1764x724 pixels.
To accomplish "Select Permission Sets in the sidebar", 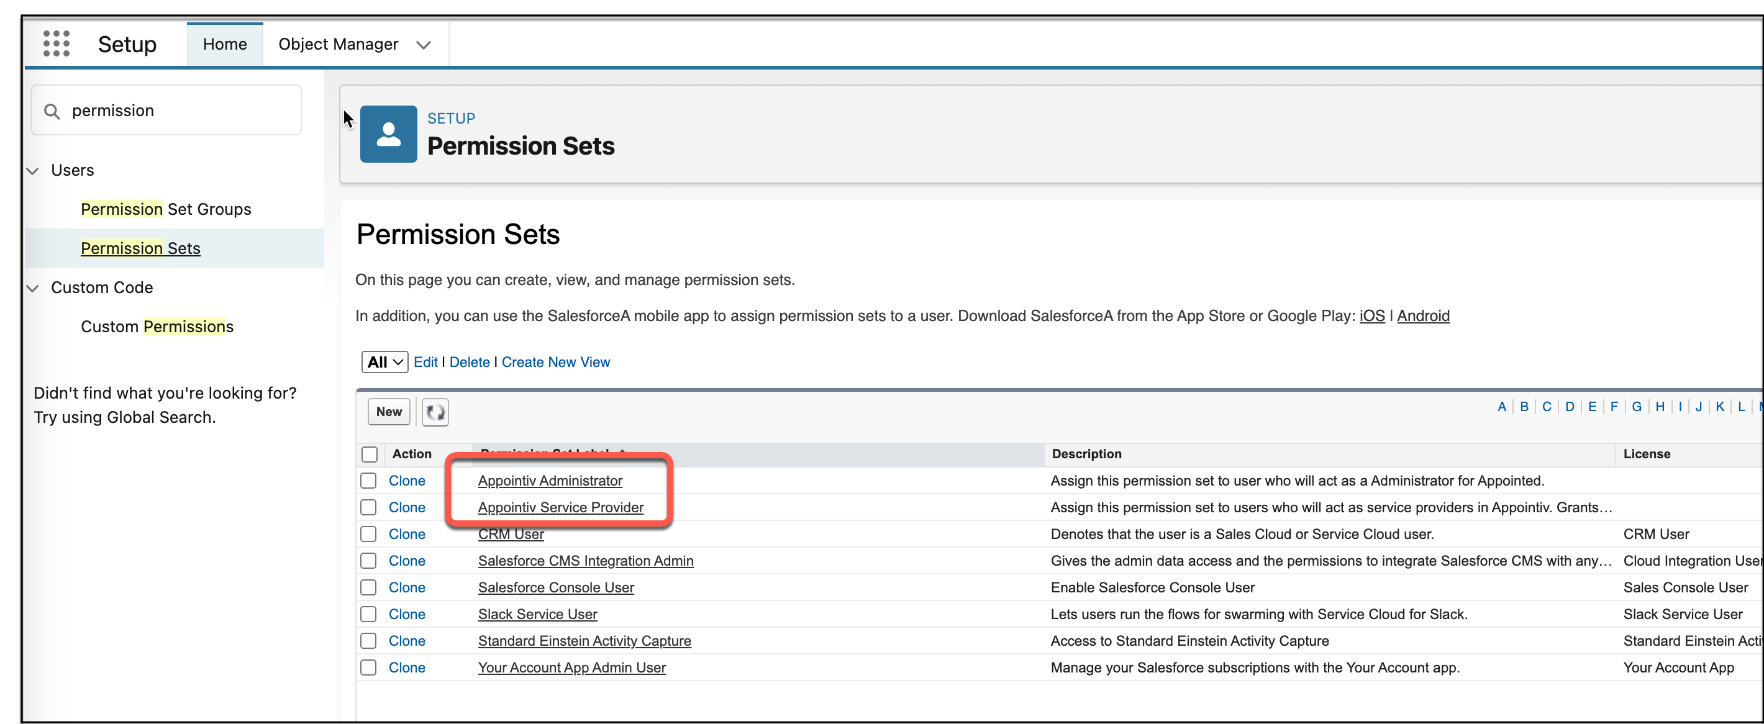I will (140, 248).
